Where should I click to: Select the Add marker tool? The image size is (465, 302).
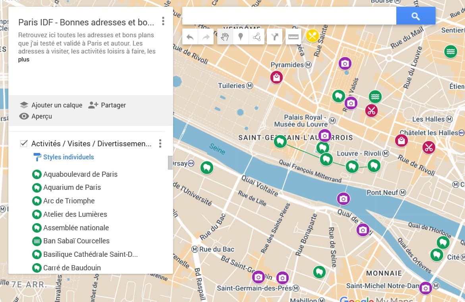click(x=241, y=37)
